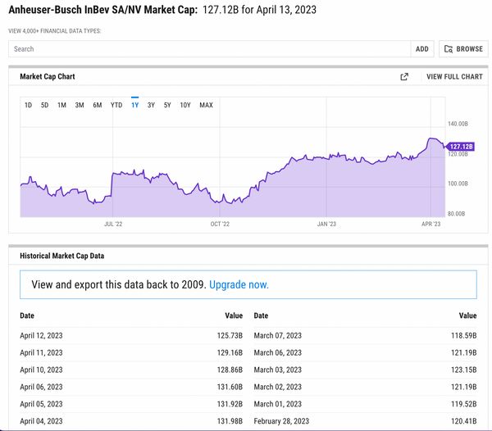Click the 131.98B value
This screenshot has width=492, height=431.
[x=230, y=421]
